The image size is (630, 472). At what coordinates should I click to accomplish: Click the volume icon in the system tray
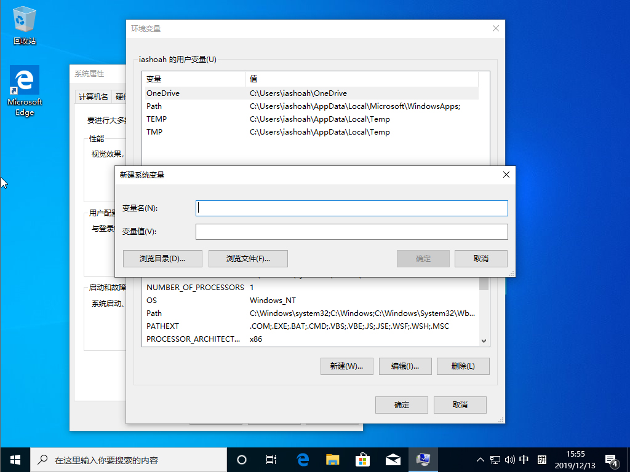pos(508,459)
